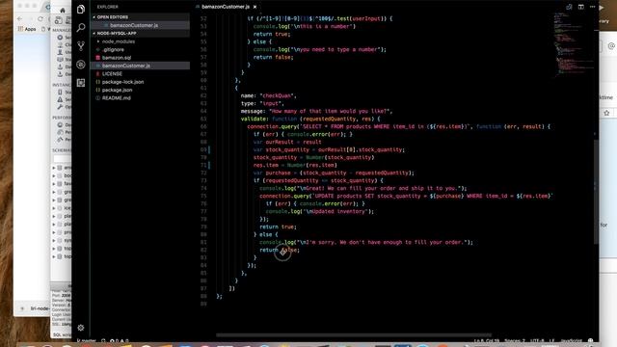Screen dimensions: 617x347
Task: Select bamazonCustomer.js in project tree
Action: click(x=126, y=66)
